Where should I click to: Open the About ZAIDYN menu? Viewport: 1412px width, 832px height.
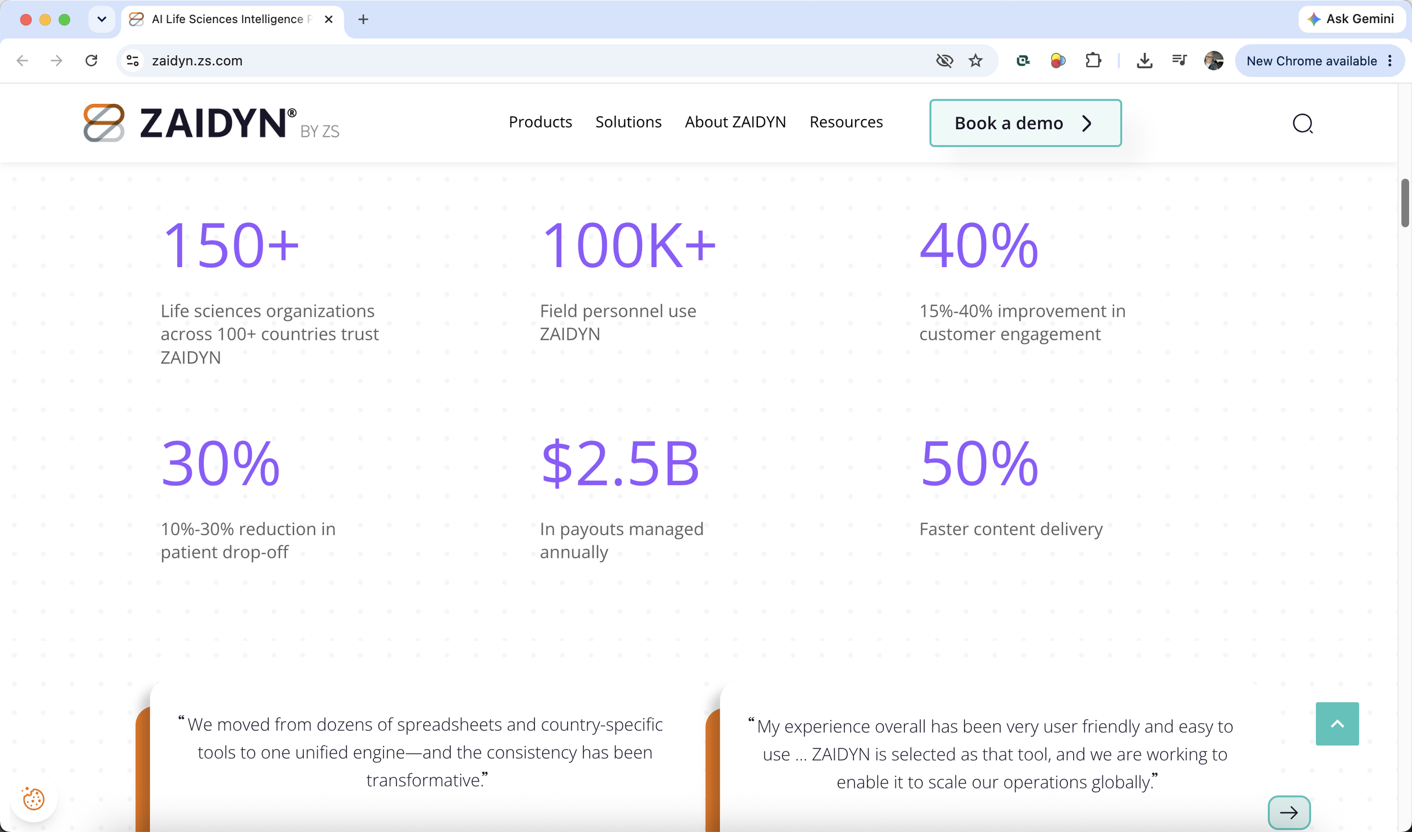pos(735,122)
